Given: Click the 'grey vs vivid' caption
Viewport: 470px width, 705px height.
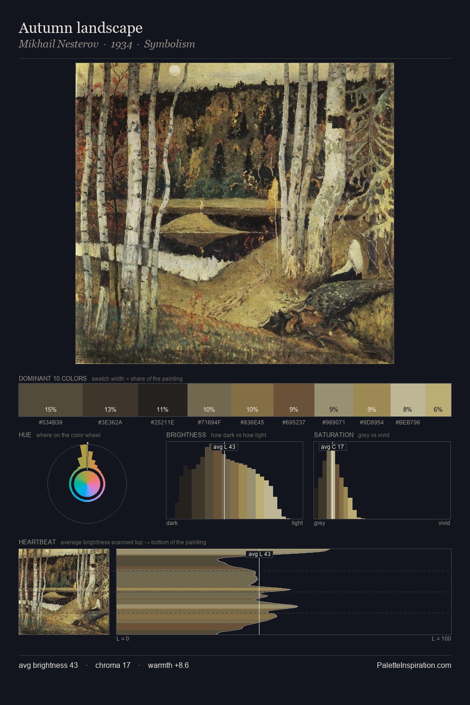Looking at the screenshot, I should coord(374,435).
